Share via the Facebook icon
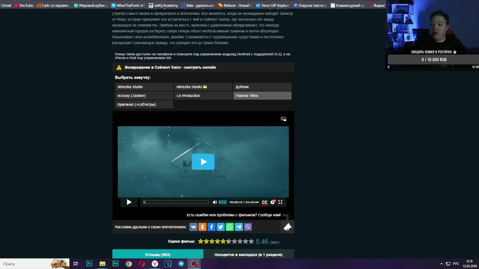This screenshot has height=269, width=479. [211, 227]
